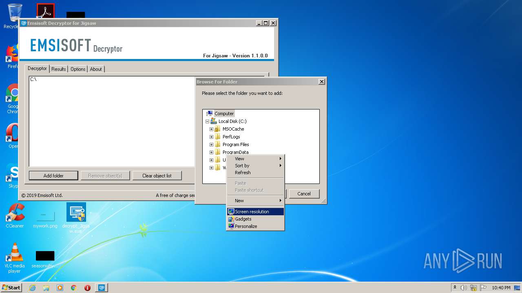The width and height of the screenshot is (522, 293).
Task: Select the MSOCache folder icon
Action: pos(218,129)
